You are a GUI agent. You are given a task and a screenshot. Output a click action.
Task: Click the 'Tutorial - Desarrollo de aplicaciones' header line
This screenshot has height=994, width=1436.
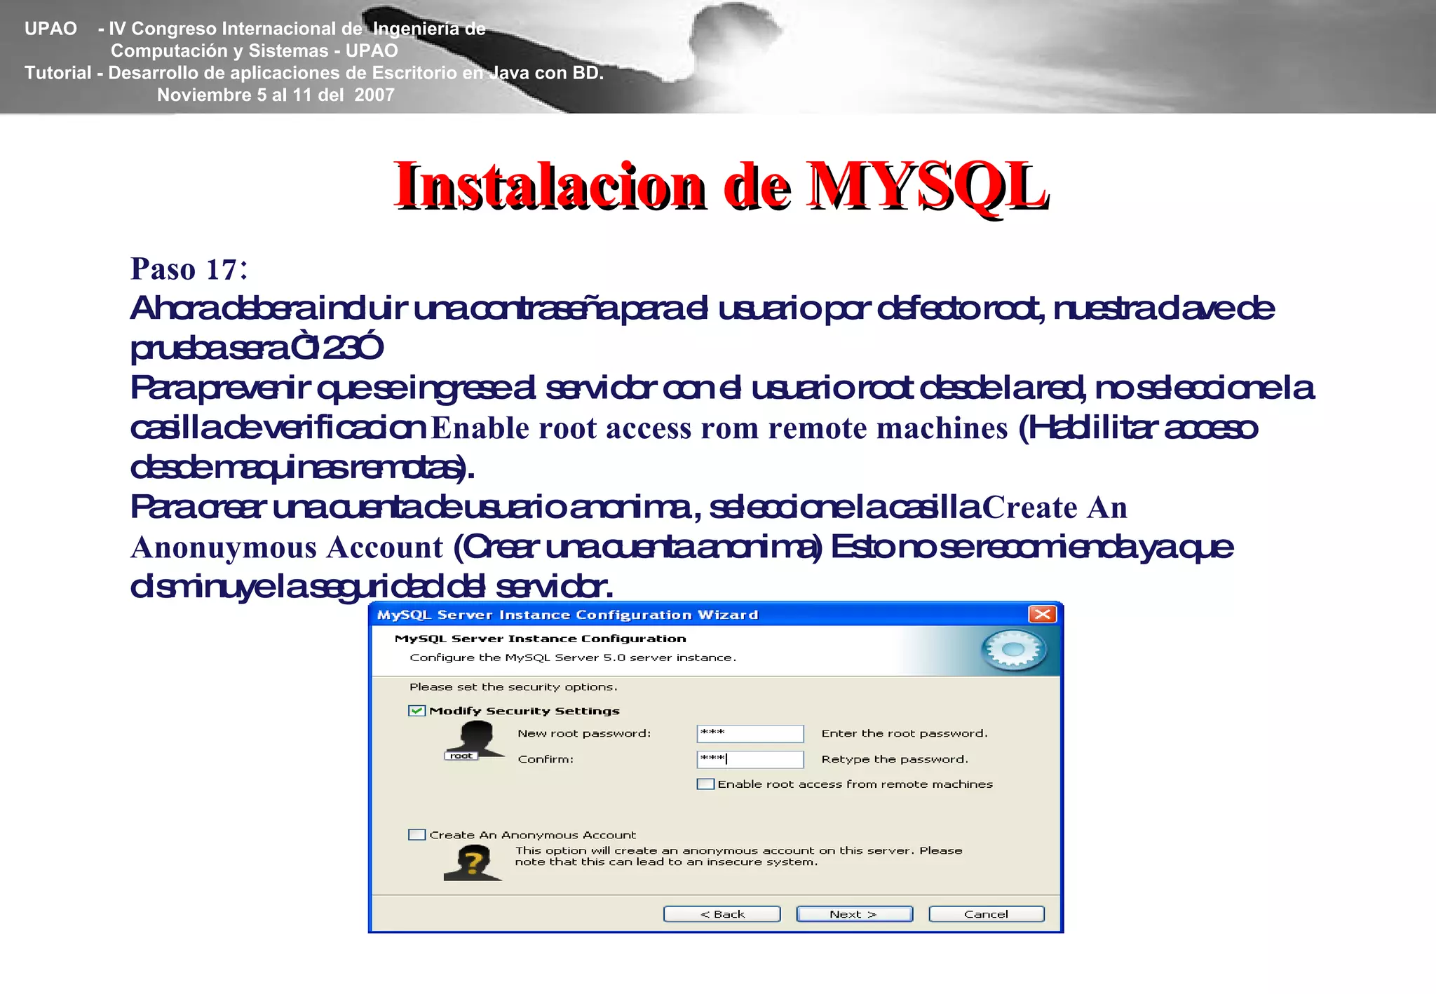[314, 73]
